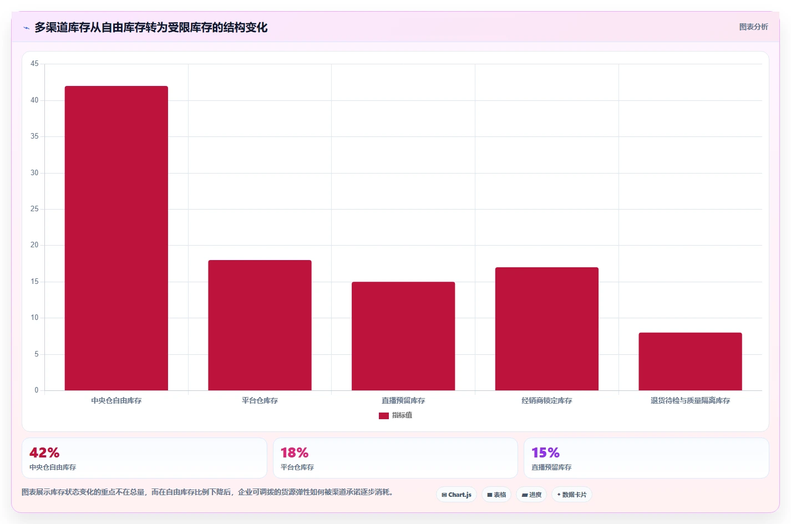Click the 平台仓库存 x-axis label
Image resolution: width=791 pixels, height=524 pixels.
click(260, 400)
